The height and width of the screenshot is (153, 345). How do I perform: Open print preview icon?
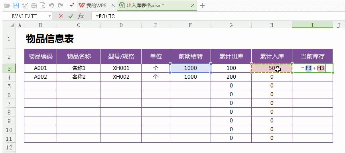pyautogui.click(x=42, y=6)
